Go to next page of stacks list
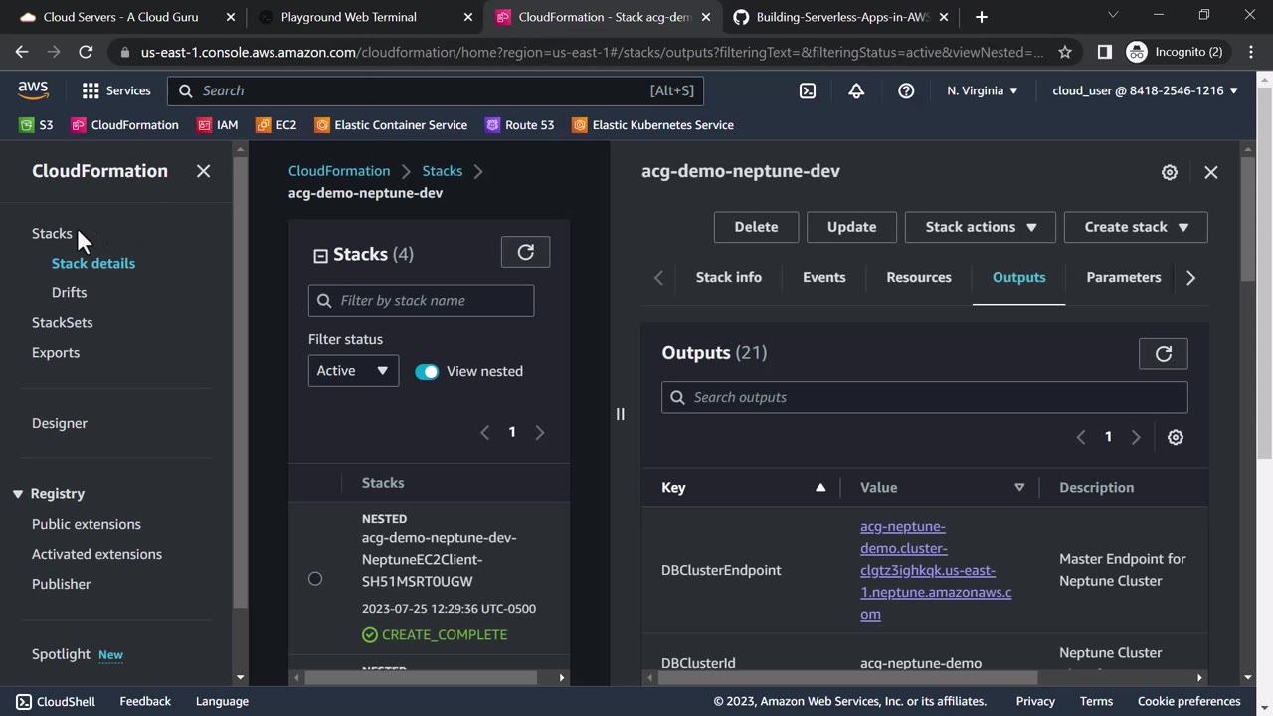 click(540, 432)
